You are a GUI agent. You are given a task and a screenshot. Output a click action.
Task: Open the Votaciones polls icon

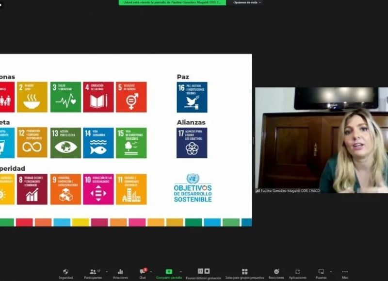[120, 272]
